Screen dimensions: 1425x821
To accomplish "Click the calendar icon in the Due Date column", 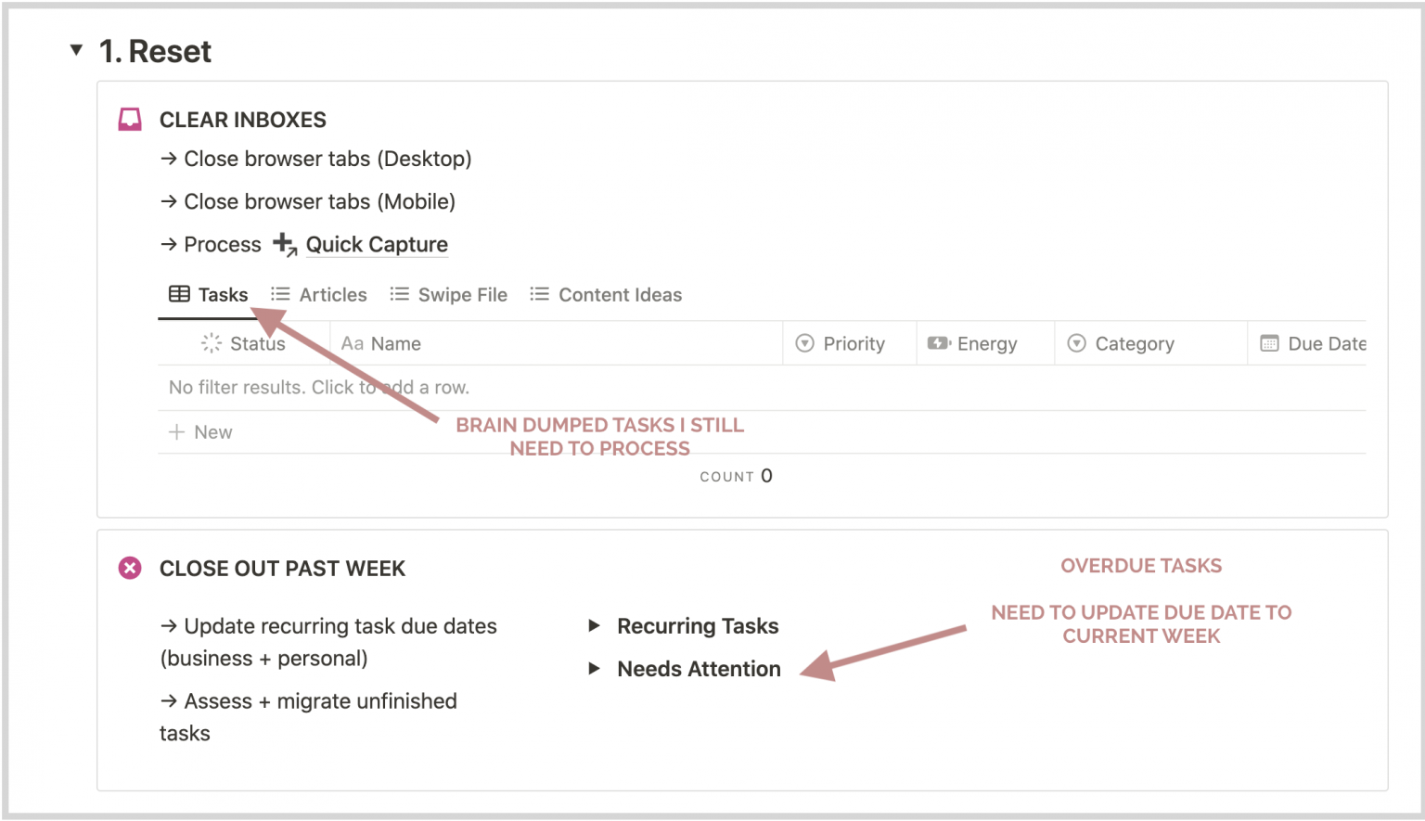I will click(1269, 343).
